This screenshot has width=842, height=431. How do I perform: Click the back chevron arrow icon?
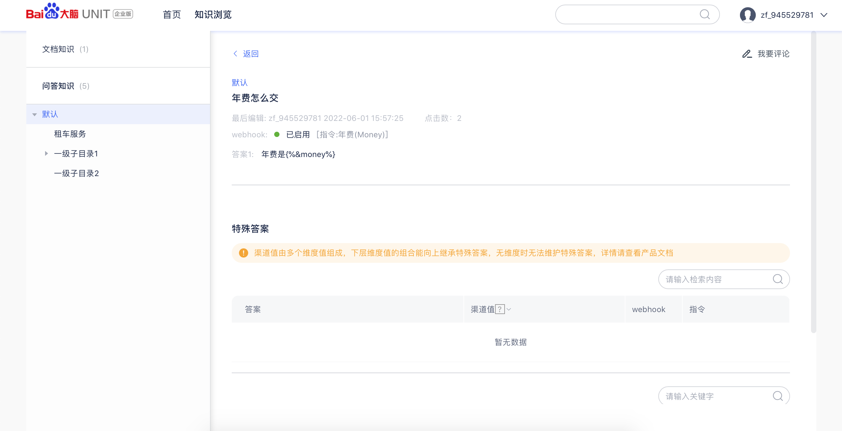(235, 54)
